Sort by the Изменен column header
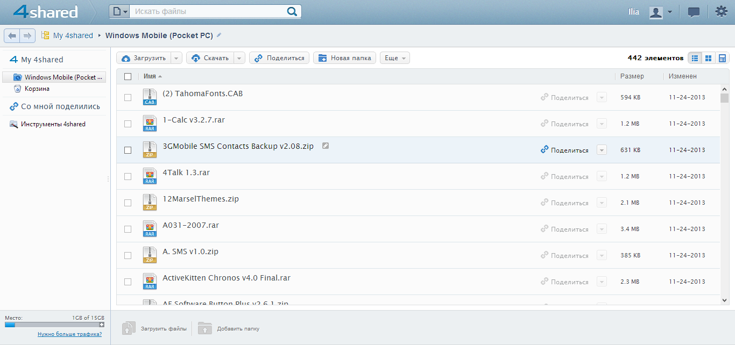 683,76
